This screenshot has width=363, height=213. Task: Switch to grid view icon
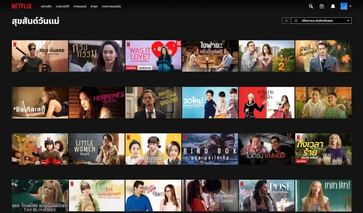[296, 21]
